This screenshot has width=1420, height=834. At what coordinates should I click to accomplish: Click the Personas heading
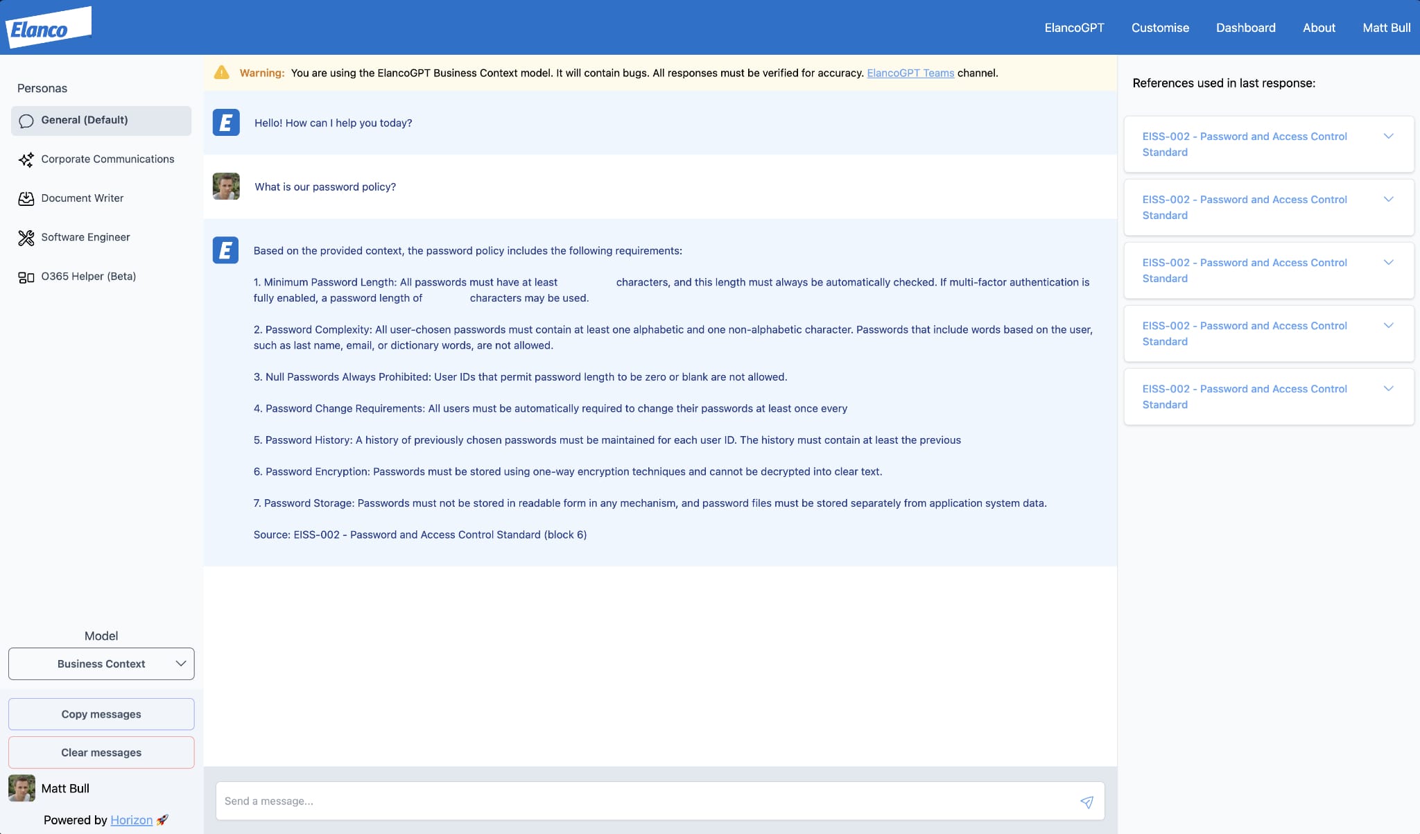42,88
